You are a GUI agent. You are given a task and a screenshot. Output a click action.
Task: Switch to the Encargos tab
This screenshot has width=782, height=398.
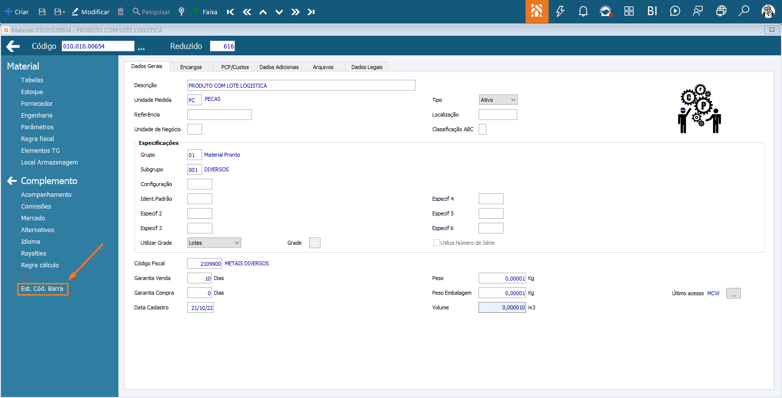(191, 67)
